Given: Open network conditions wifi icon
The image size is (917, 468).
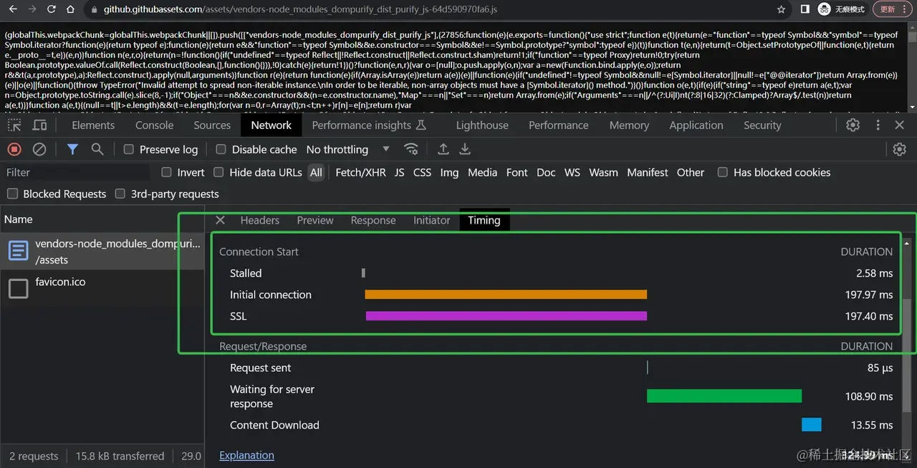Looking at the screenshot, I should pos(411,149).
